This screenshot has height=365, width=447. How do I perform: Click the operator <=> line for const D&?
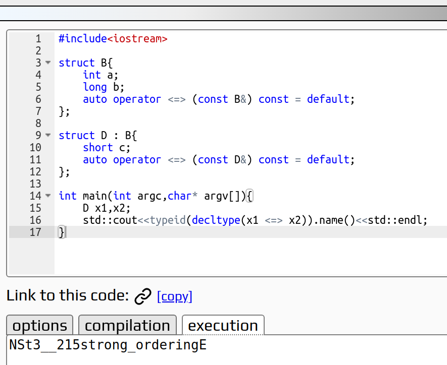point(219,160)
